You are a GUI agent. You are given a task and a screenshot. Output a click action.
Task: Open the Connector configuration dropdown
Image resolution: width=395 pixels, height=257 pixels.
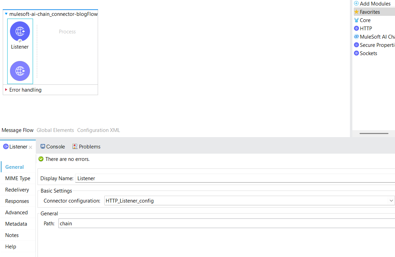point(391,201)
